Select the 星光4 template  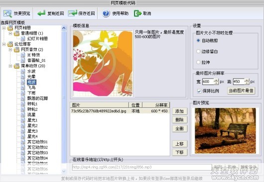32,136
